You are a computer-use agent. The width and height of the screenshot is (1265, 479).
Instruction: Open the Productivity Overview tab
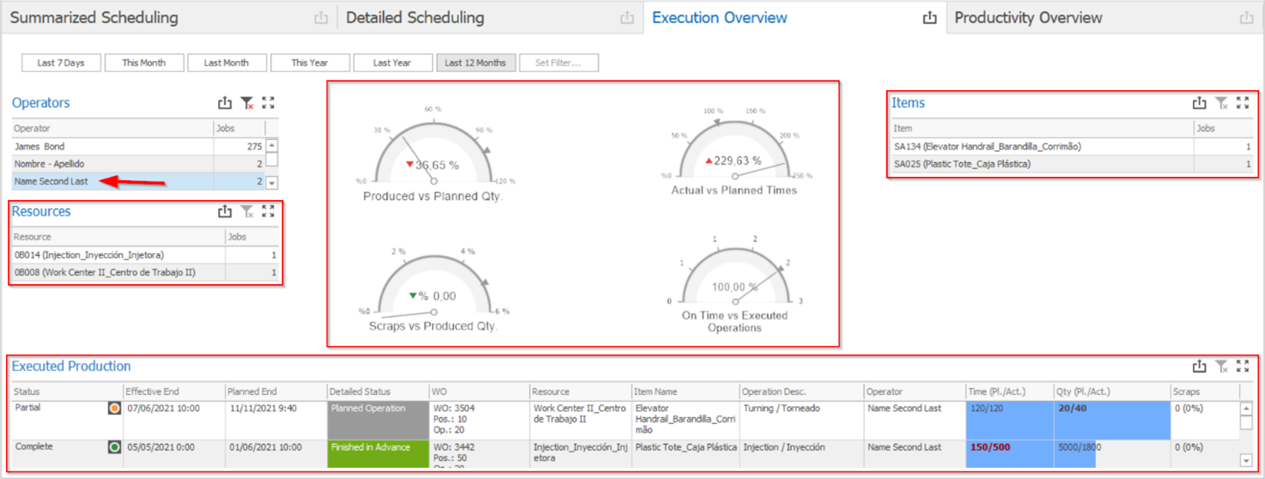(x=1028, y=18)
